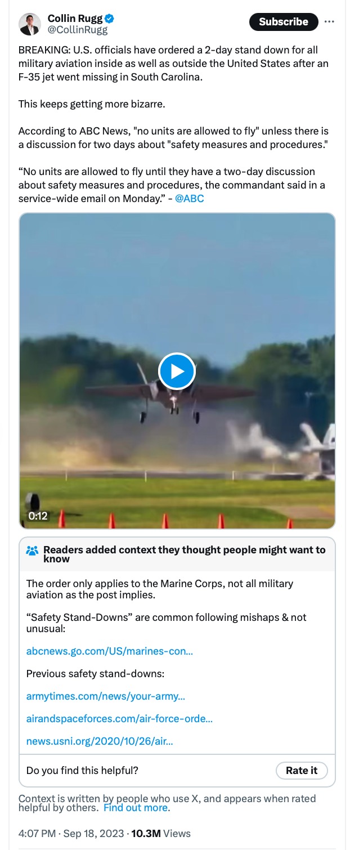Click the community notes people icon

tap(32, 551)
